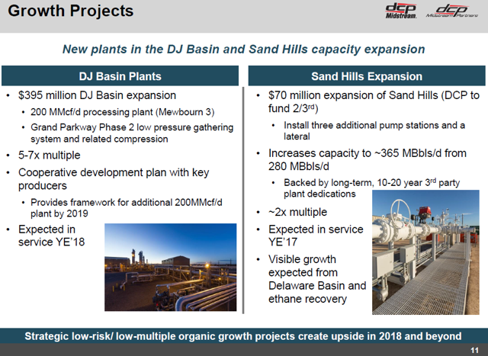
Task: Click the pipeline valve station photo
Action: [425, 252]
